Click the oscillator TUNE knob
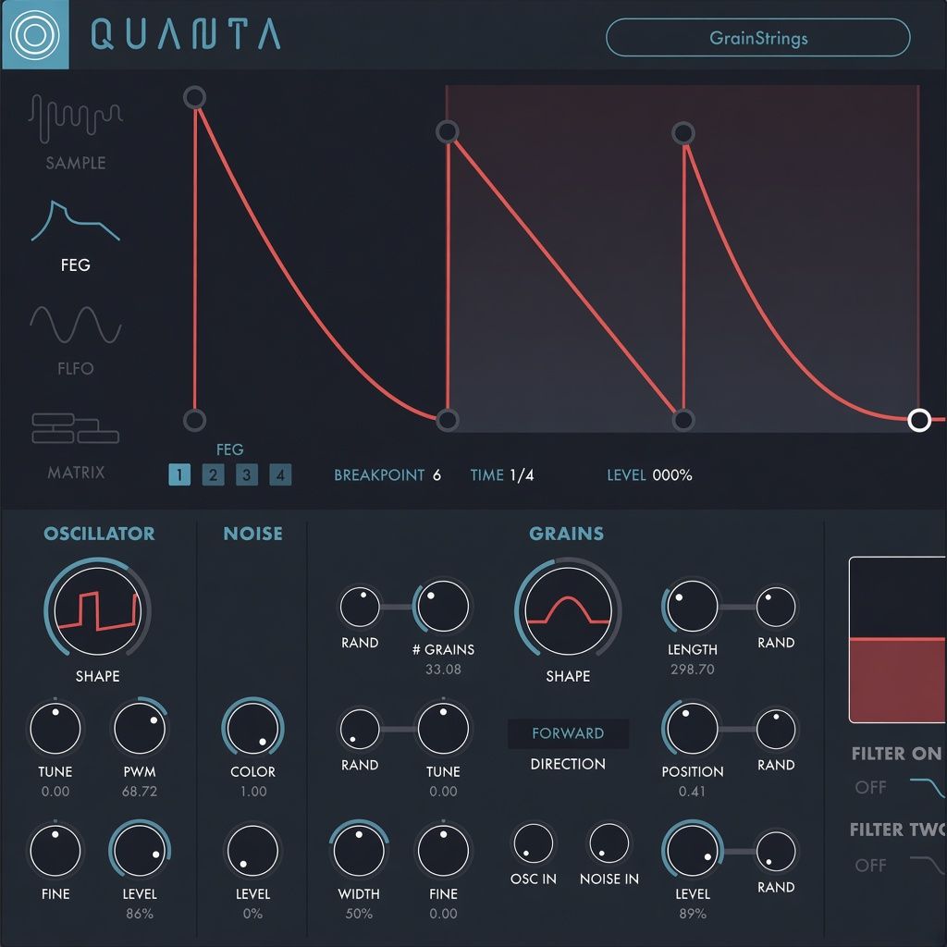This screenshot has height=947, width=947. tap(55, 728)
